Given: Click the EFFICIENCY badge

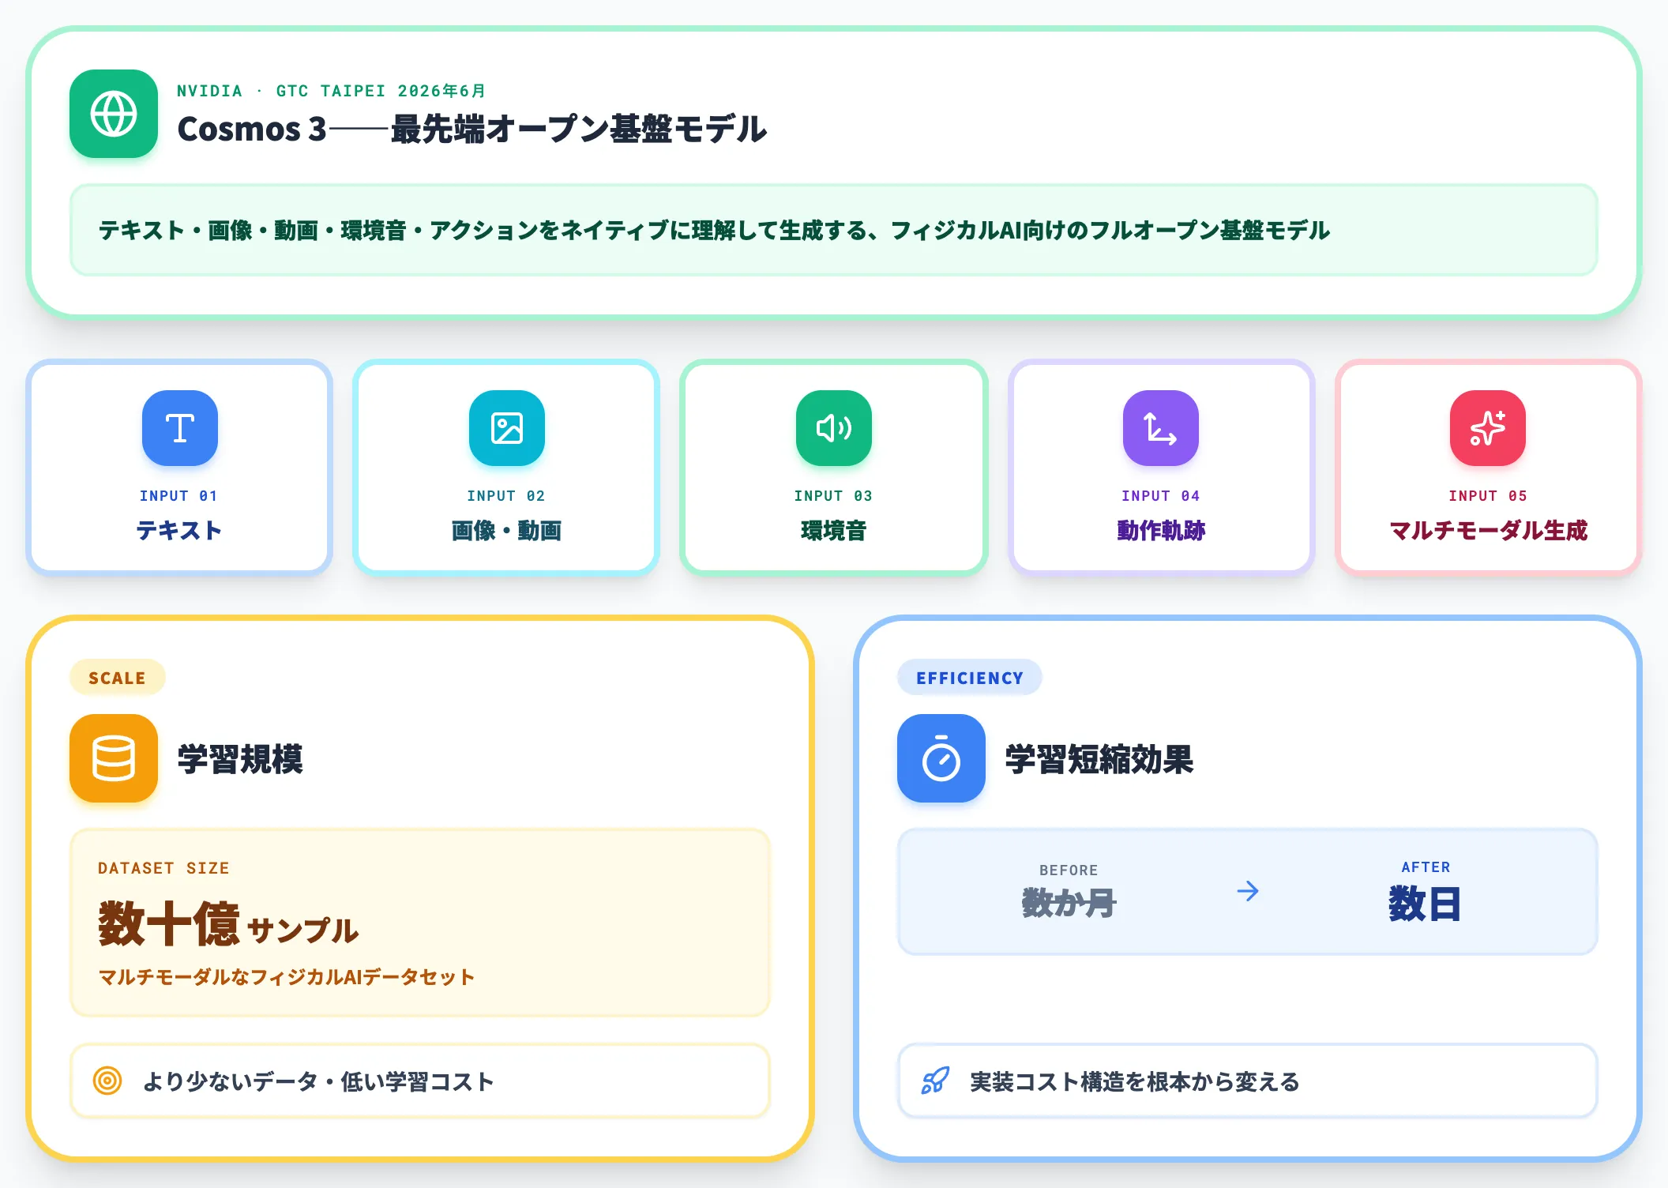Looking at the screenshot, I should pyautogui.click(x=970, y=678).
